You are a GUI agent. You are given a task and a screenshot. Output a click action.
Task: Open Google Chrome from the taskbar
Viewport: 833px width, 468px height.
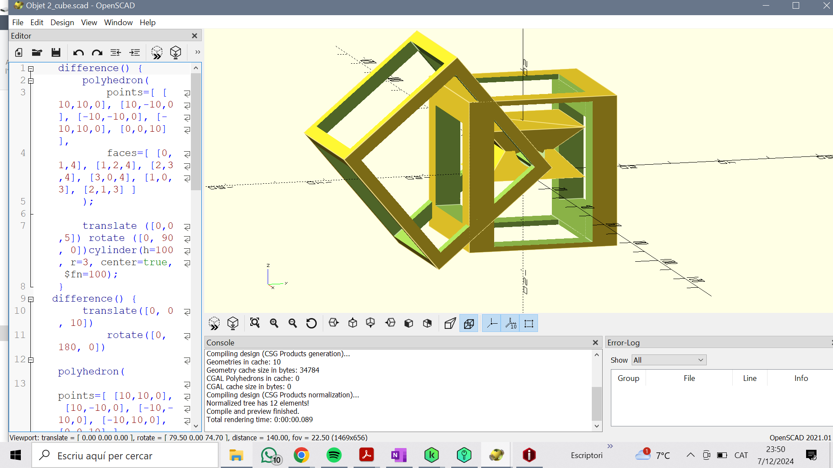click(x=302, y=455)
